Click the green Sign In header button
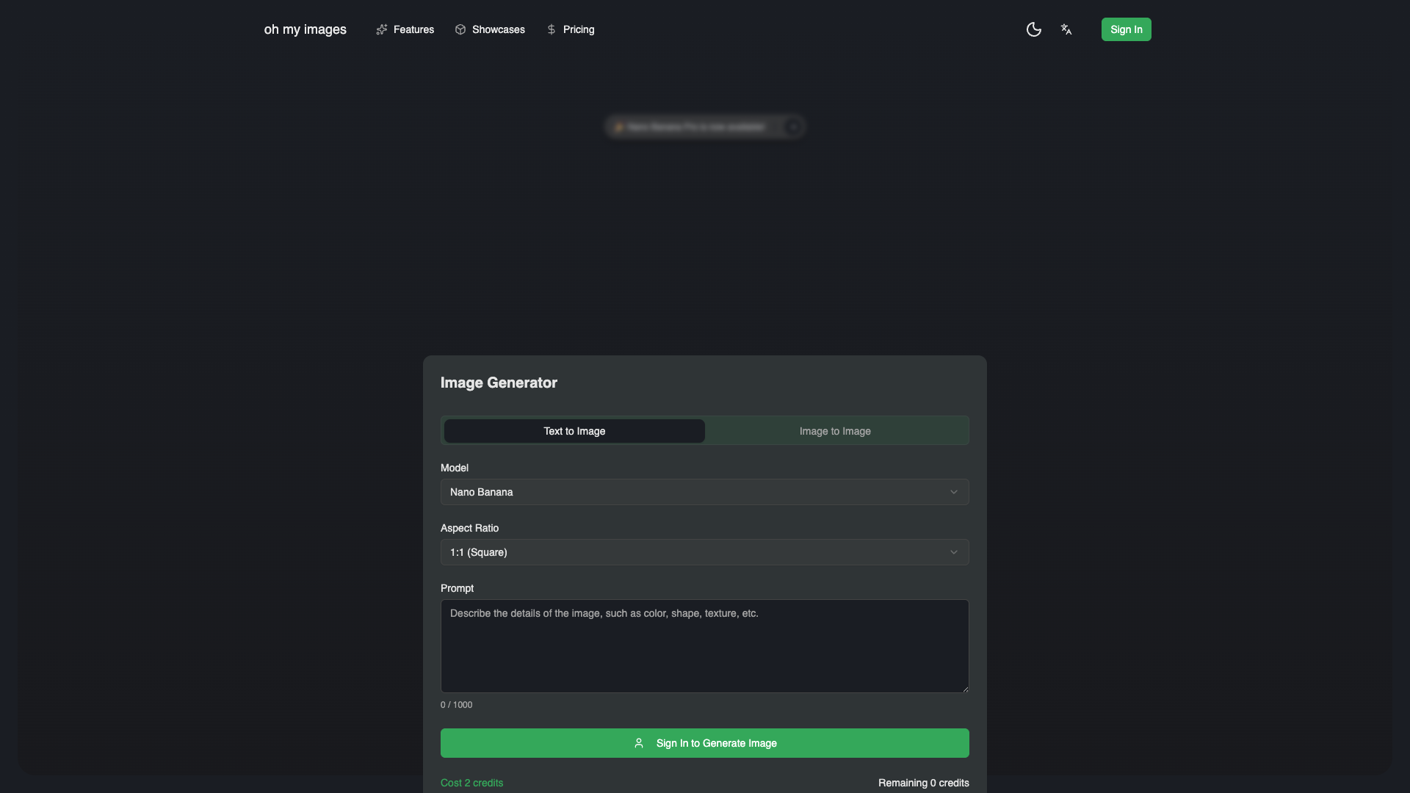1410x793 pixels. click(1126, 29)
